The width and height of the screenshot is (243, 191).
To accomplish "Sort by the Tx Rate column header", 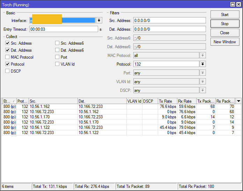I will 168,101.
